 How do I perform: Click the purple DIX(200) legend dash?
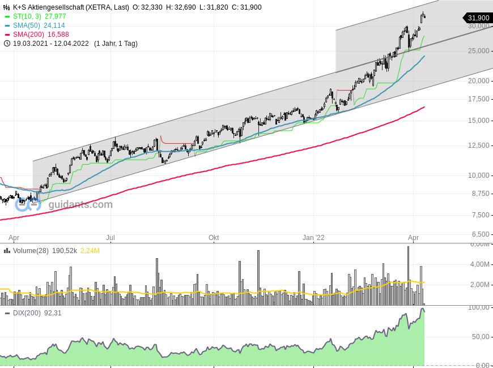click(x=7, y=313)
